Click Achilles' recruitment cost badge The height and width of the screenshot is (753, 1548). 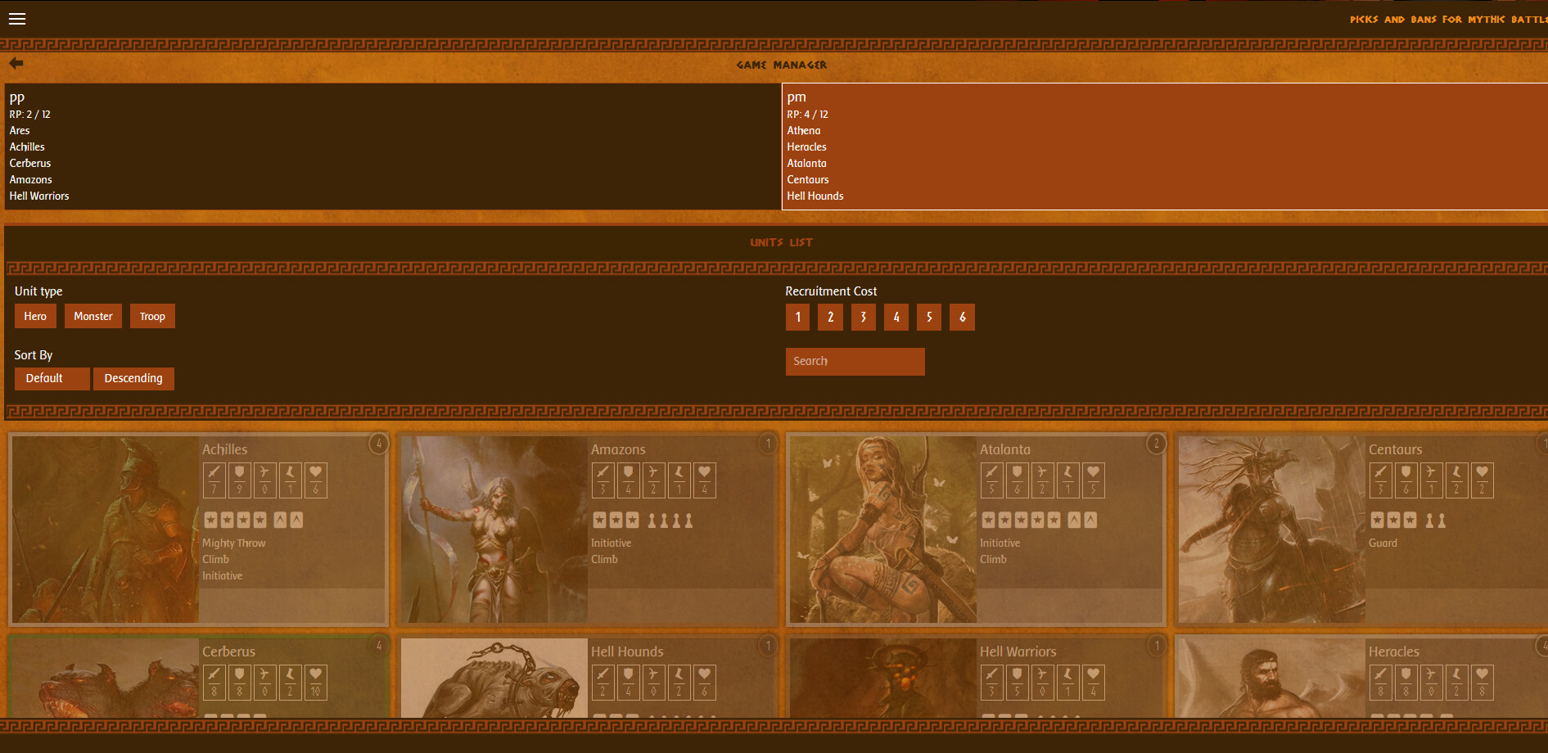[x=378, y=444]
